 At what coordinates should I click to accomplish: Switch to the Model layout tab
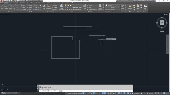[x=3, y=93]
